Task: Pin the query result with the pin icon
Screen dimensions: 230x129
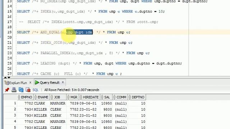Action: tap(7, 90)
